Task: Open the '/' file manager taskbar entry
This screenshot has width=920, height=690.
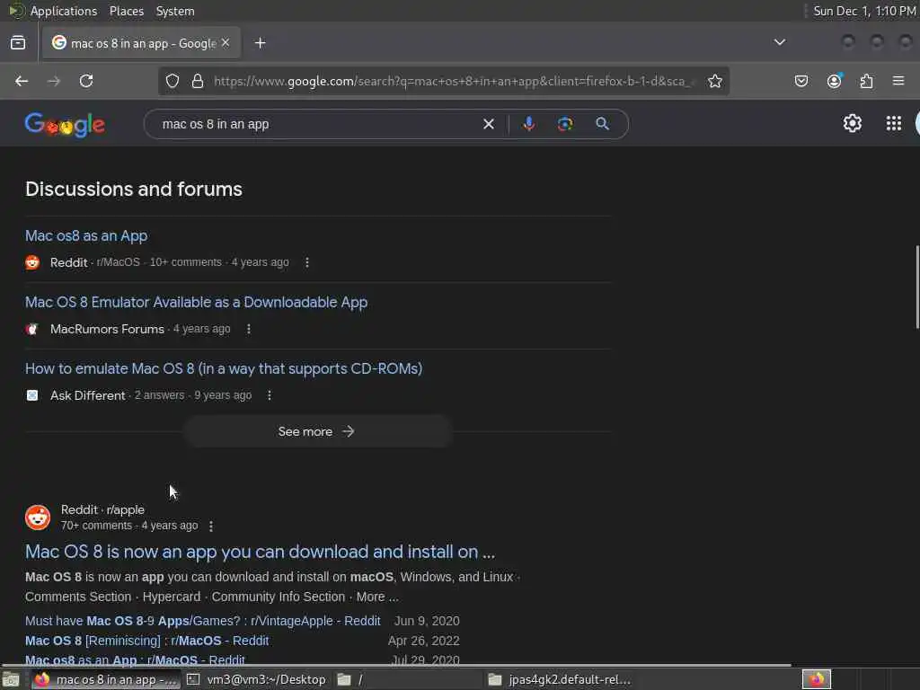Action: click(409, 679)
